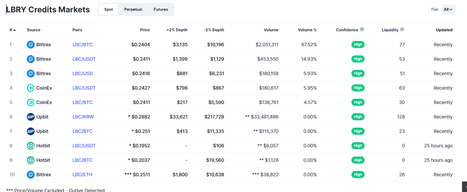Viewport: 467px width, 192px height.
Task: Click the High confidence badge in row 1
Action: 358,45
